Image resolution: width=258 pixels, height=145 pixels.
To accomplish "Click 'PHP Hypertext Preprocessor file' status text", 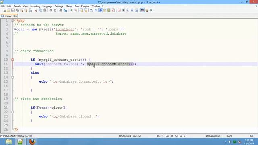I will pos(16,136).
